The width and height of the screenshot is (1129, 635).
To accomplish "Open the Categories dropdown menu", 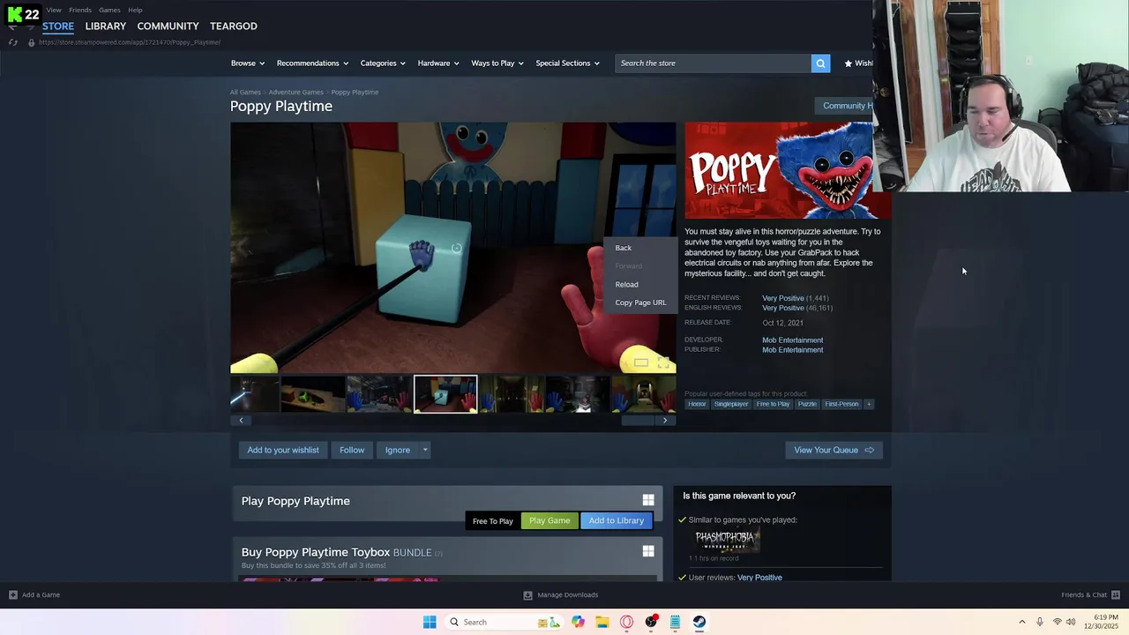I will point(383,63).
